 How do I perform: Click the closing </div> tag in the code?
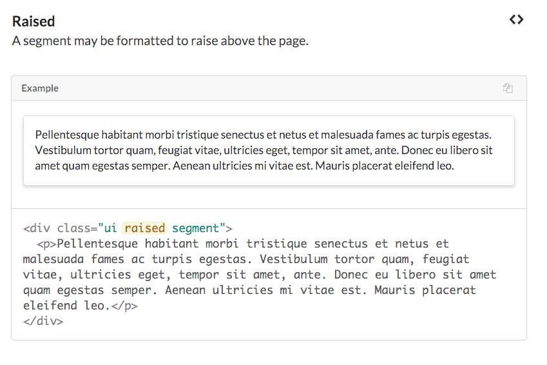click(43, 321)
